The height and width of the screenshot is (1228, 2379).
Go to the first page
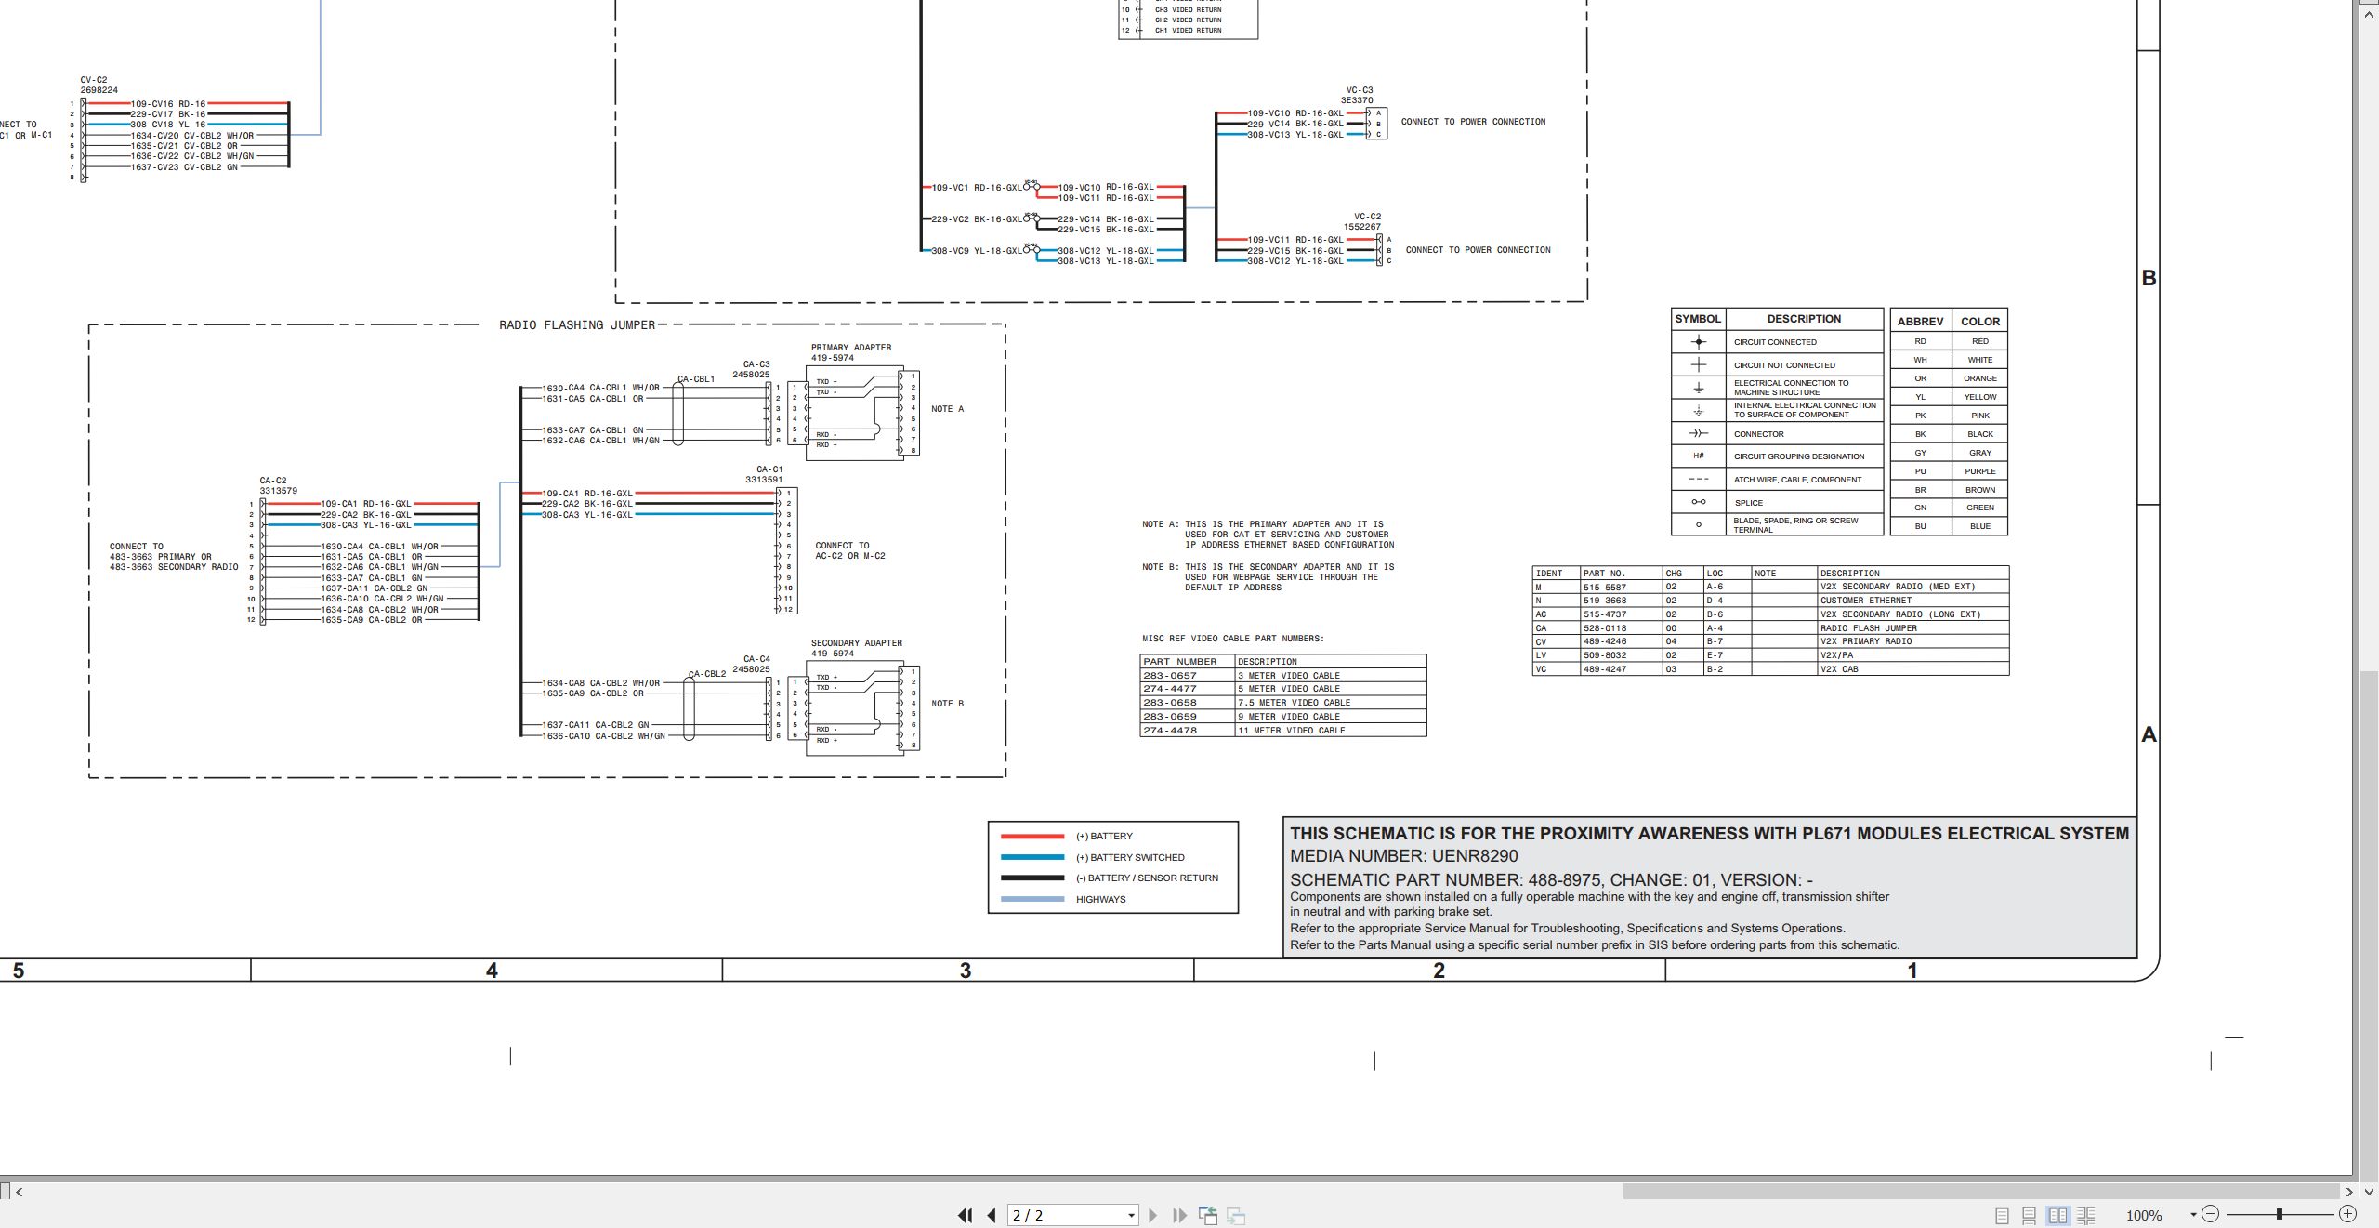[x=966, y=1215]
